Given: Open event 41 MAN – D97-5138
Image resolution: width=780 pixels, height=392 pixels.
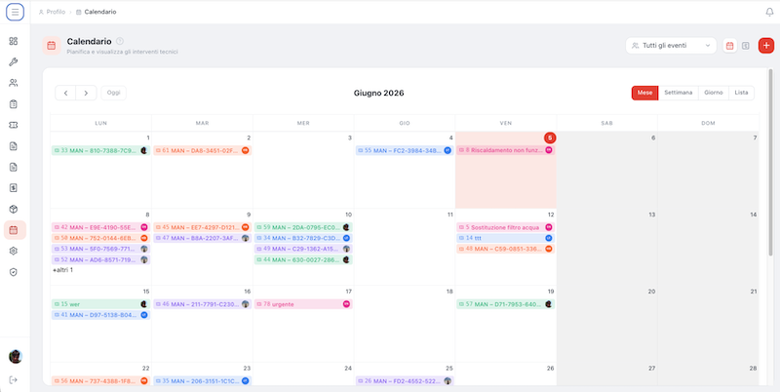Looking at the screenshot, I should pos(101,315).
